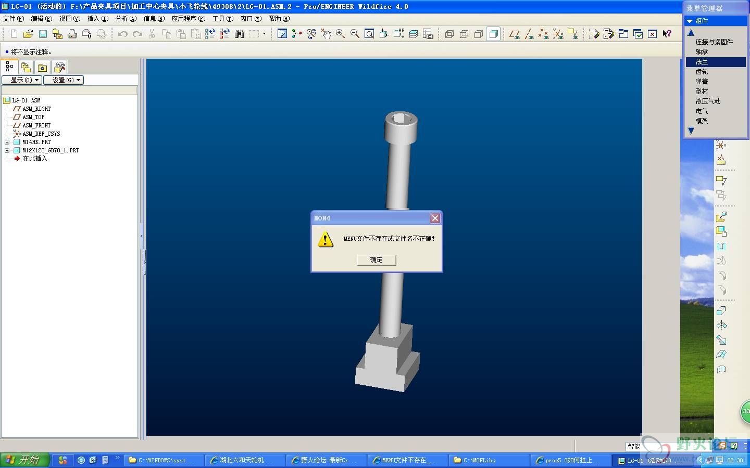This screenshot has height=468, width=750.
Task: Select 轴承 in menu manager
Action: [702, 52]
